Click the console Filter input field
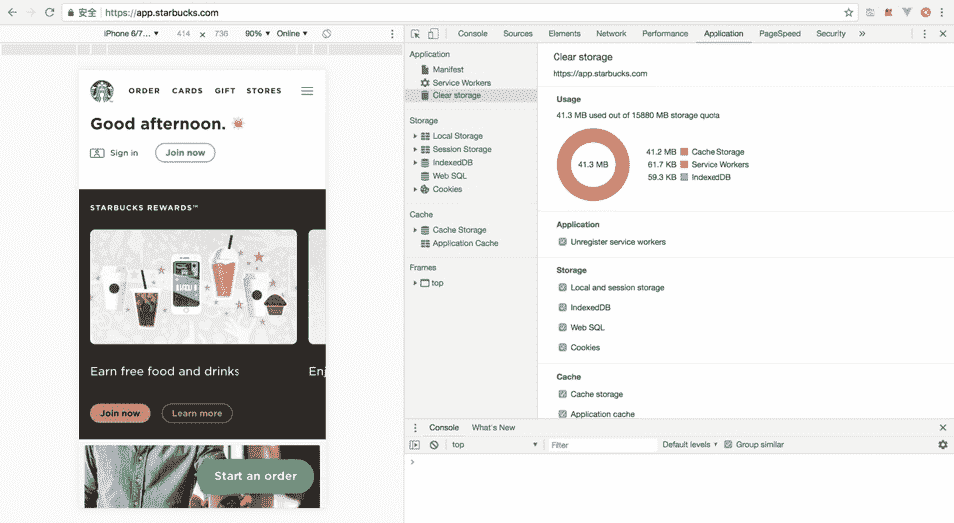The width and height of the screenshot is (954, 523). pyautogui.click(x=602, y=445)
